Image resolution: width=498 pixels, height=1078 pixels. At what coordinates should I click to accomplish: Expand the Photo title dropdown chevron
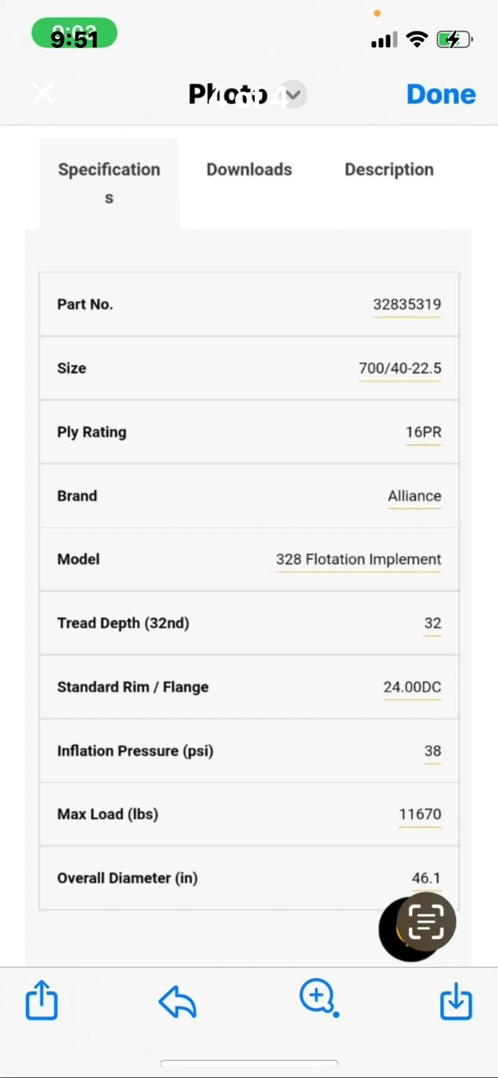294,95
